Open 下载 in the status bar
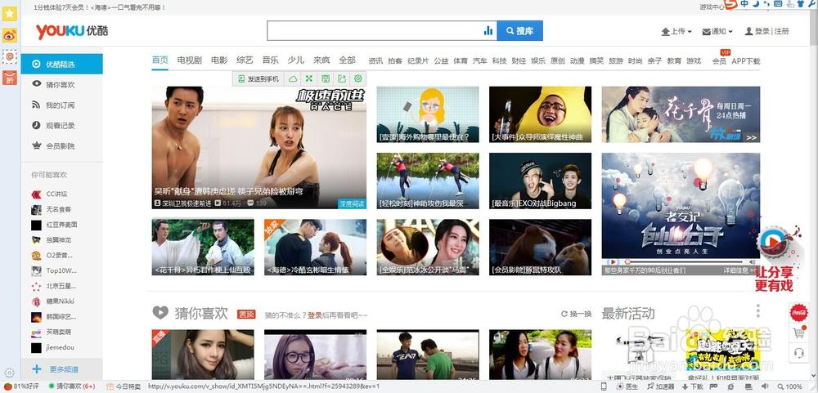Image resolution: width=818 pixels, height=393 pixels. (692, 386)
